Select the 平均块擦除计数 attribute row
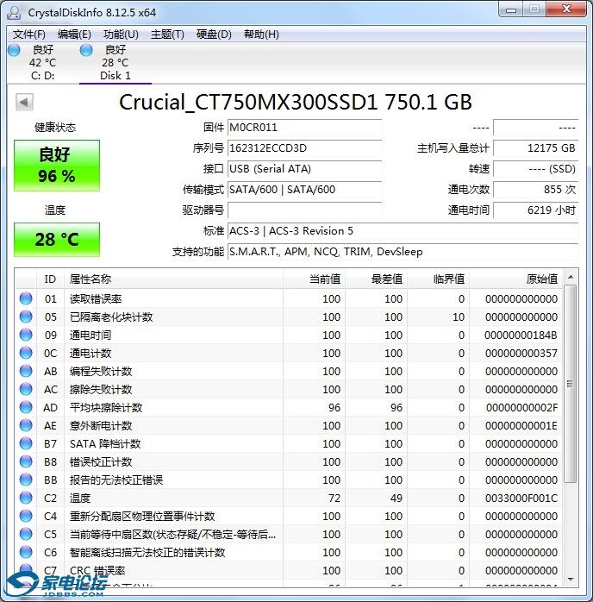 [x=289, y=407]
